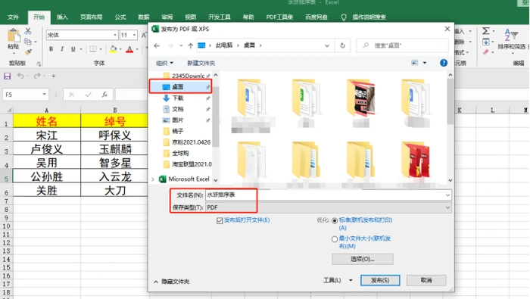Click the lightbulb Tell Me search icon
The height and width of the screenshot is (299, 530).
click(344, 17)
